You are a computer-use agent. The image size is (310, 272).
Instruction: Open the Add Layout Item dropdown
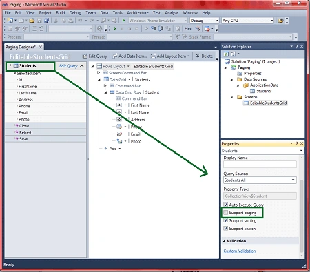click(189, 56)
